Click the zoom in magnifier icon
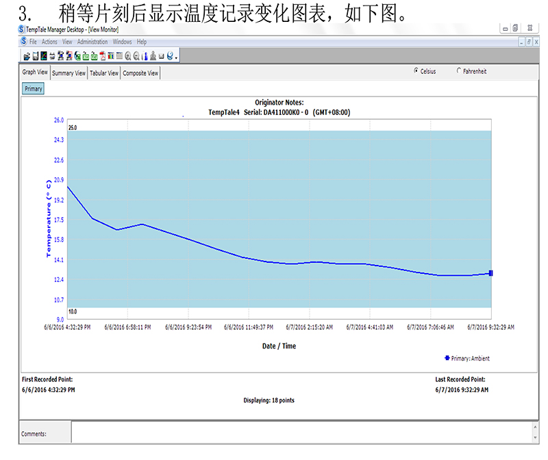Screen dimensions: 548x460 click(127, 56)
